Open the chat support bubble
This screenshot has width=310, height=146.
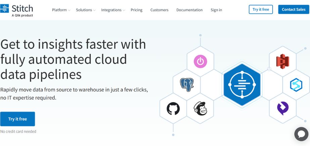pyautogui.click(x=301, y=134)
